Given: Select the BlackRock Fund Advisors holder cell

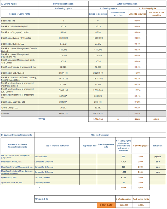Looking at the screenshot, I should 20,73.
